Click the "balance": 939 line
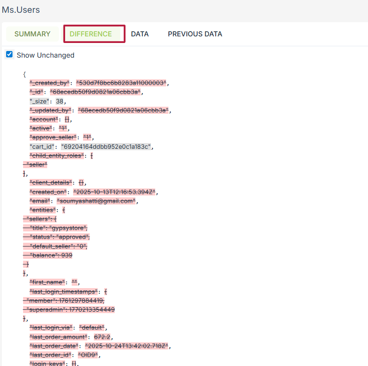The width and height of the screenshot is (368, 366). [x=50, y=255]
